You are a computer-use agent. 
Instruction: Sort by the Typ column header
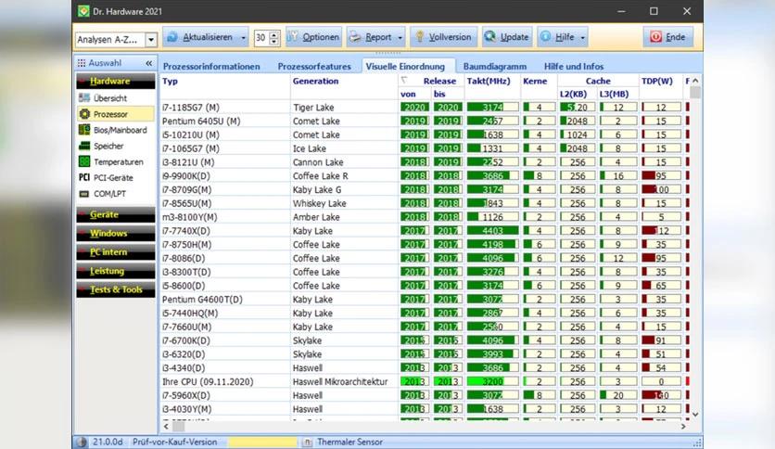(170, 81)
